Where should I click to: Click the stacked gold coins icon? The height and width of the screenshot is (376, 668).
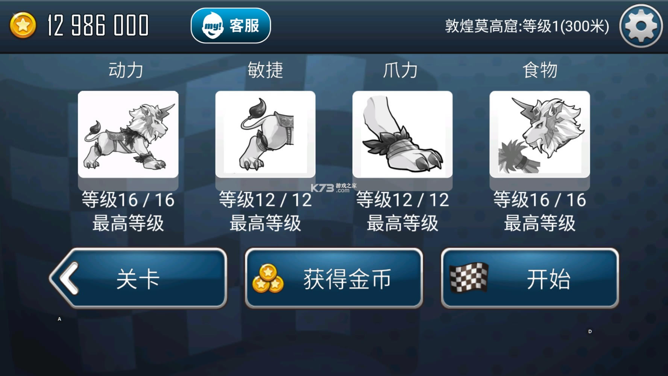pyautogui.click(x=268, y=279)
